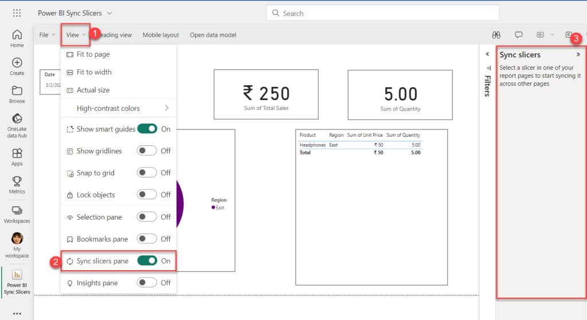587x320 pixels.
Task: Click the Fit to width icon
Action: click(x=70, y=73)
